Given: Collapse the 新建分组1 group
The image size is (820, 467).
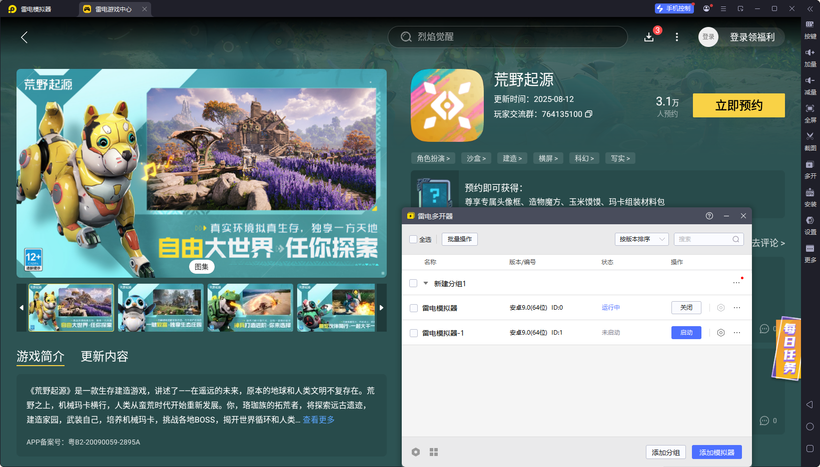Looking at the screenshot, I should (425, 283).
